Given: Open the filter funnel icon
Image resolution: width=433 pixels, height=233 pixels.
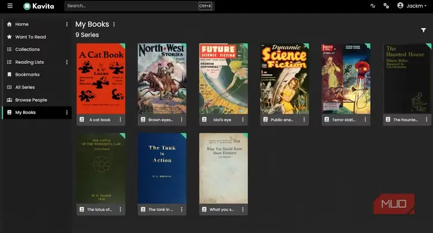Looking at the screenshot, I should click(423, 30).
